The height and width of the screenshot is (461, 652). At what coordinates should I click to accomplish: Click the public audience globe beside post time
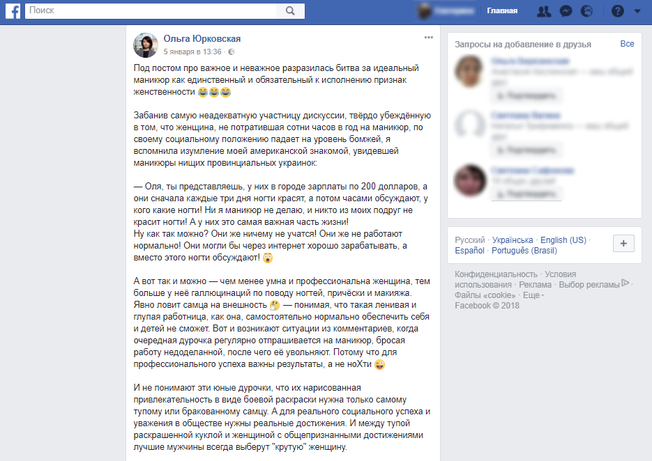click(x=232, y=52)
